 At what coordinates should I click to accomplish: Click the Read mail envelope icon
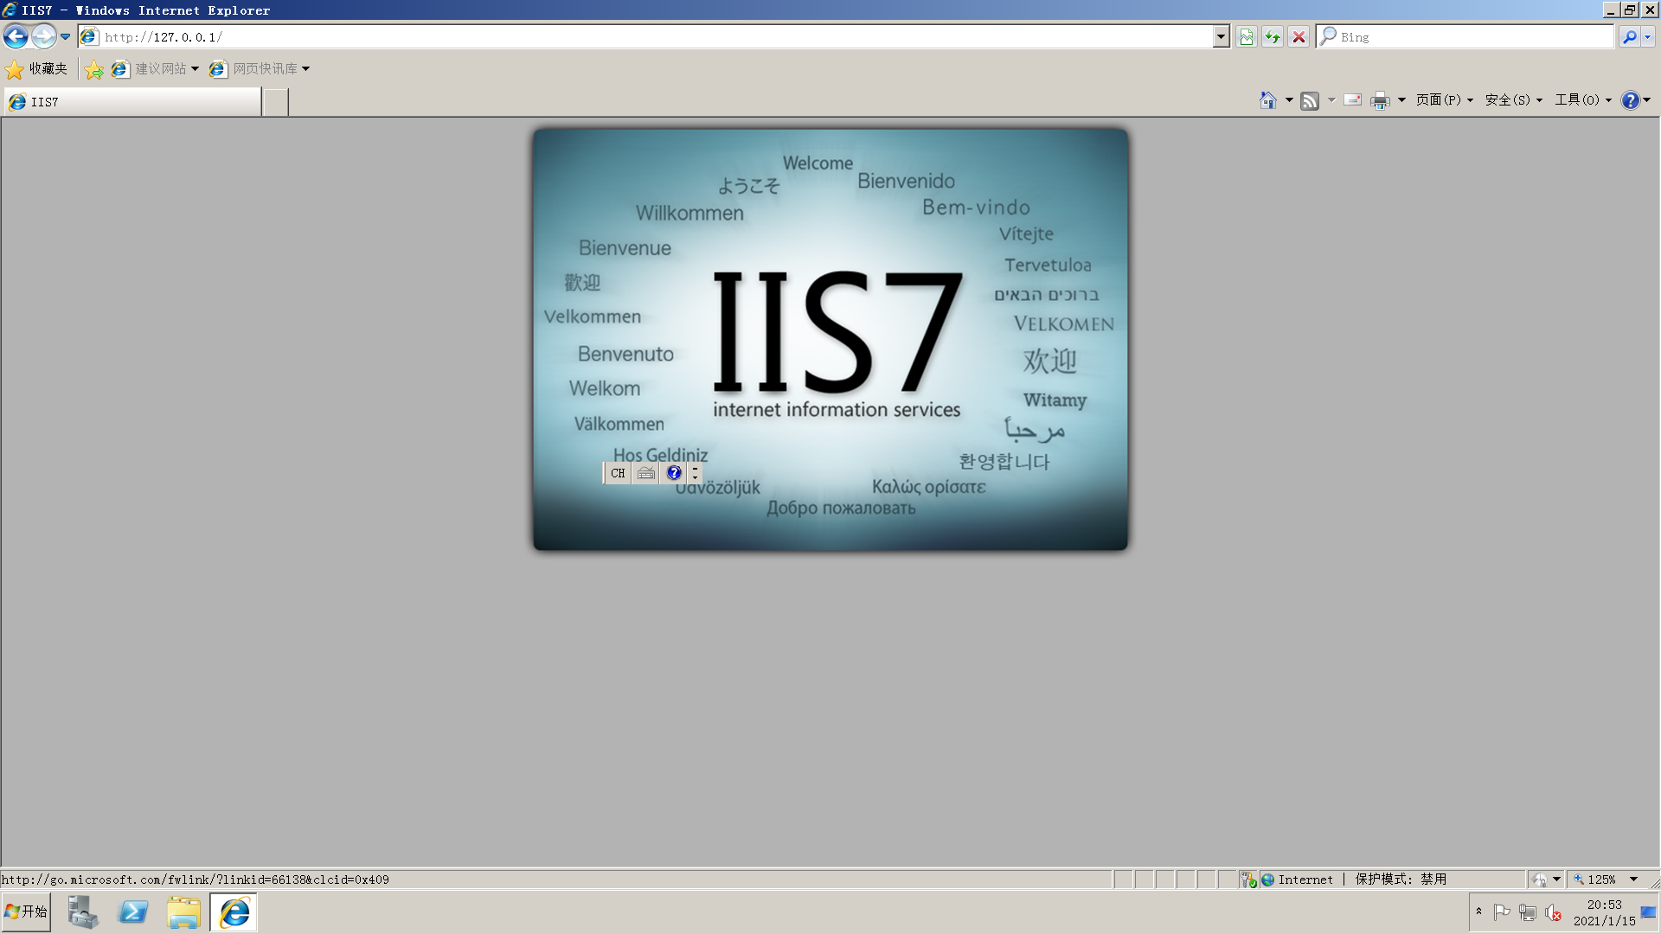click(x=1353, y=100)
